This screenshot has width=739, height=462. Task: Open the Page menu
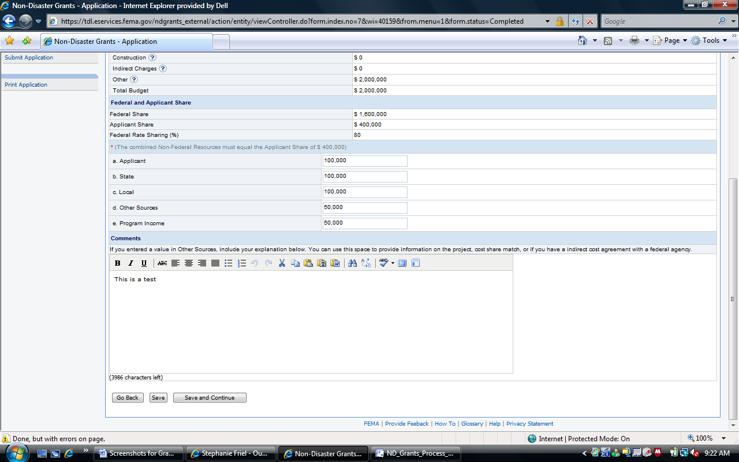[670, 40]
